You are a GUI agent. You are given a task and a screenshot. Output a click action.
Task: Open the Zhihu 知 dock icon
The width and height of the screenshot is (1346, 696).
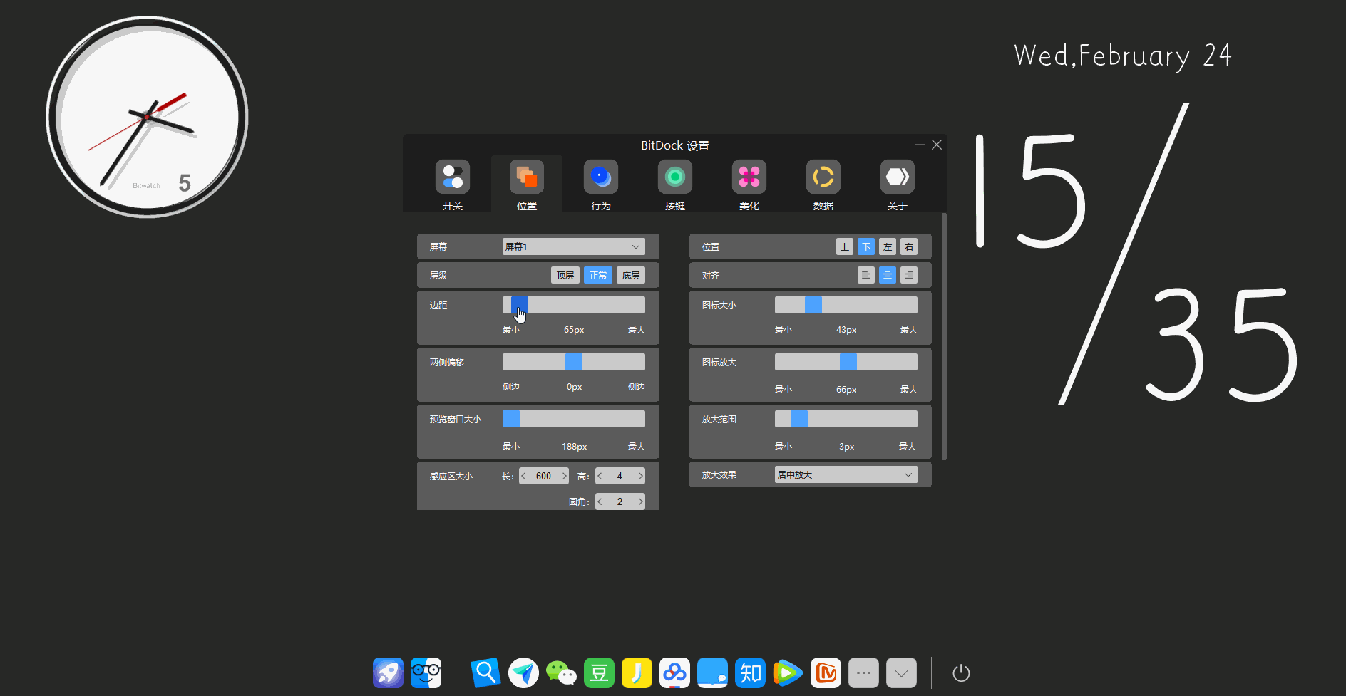750,672
